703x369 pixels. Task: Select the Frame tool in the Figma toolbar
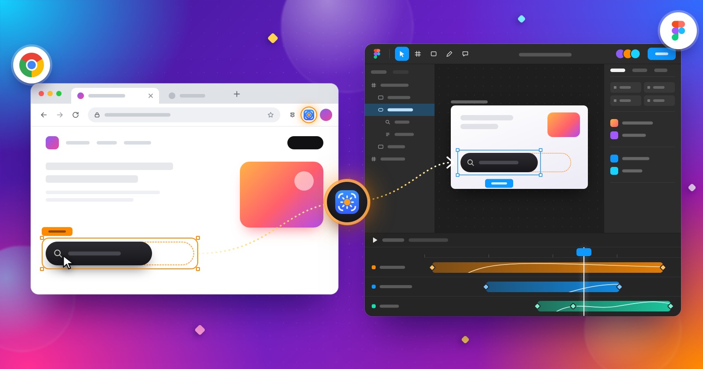point(418,54)
